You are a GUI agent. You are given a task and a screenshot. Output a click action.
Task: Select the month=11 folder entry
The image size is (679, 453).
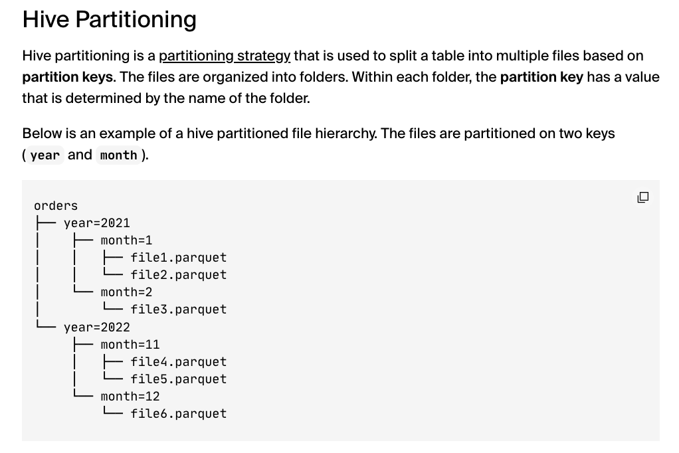click(x=130, y=345)
